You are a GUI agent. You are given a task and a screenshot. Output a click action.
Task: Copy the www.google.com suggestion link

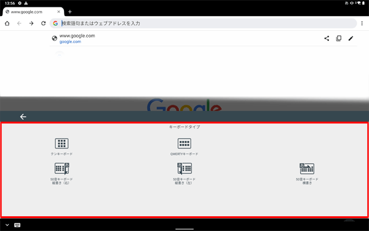(339, 38)
